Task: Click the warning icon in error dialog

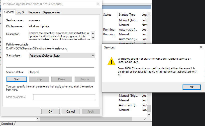Action: click(111, 61)
